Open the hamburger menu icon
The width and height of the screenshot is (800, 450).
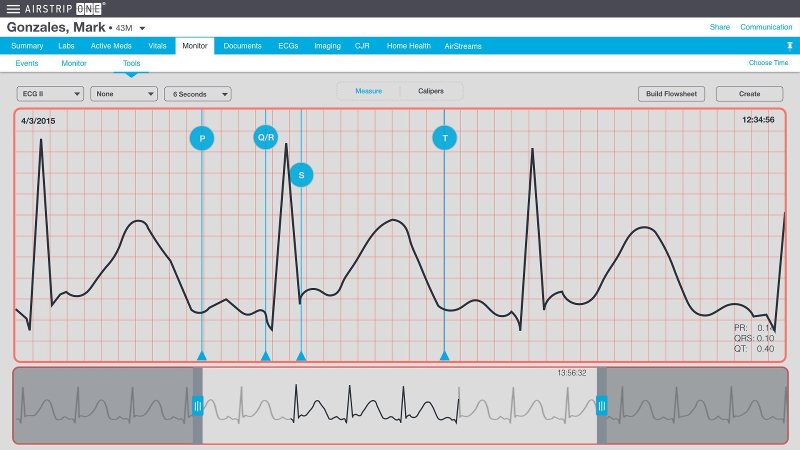point(13,9)
